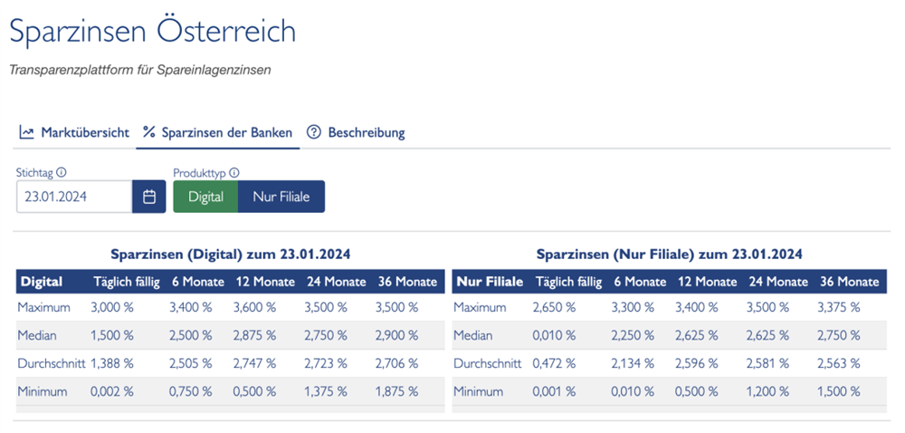
Task: Click the Produkttyp info icon
Action: [234, 173]
